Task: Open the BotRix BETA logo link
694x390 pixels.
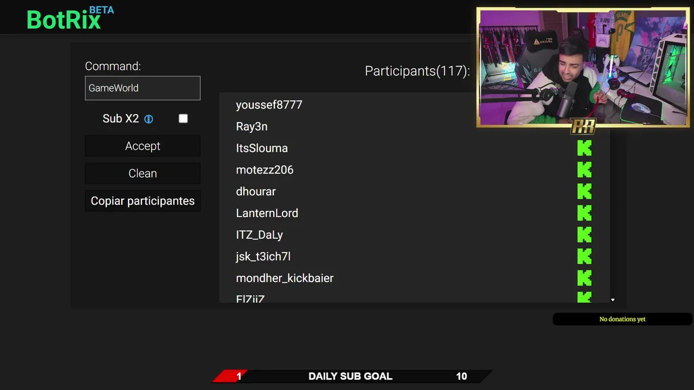Action: [x=70, y=18]
